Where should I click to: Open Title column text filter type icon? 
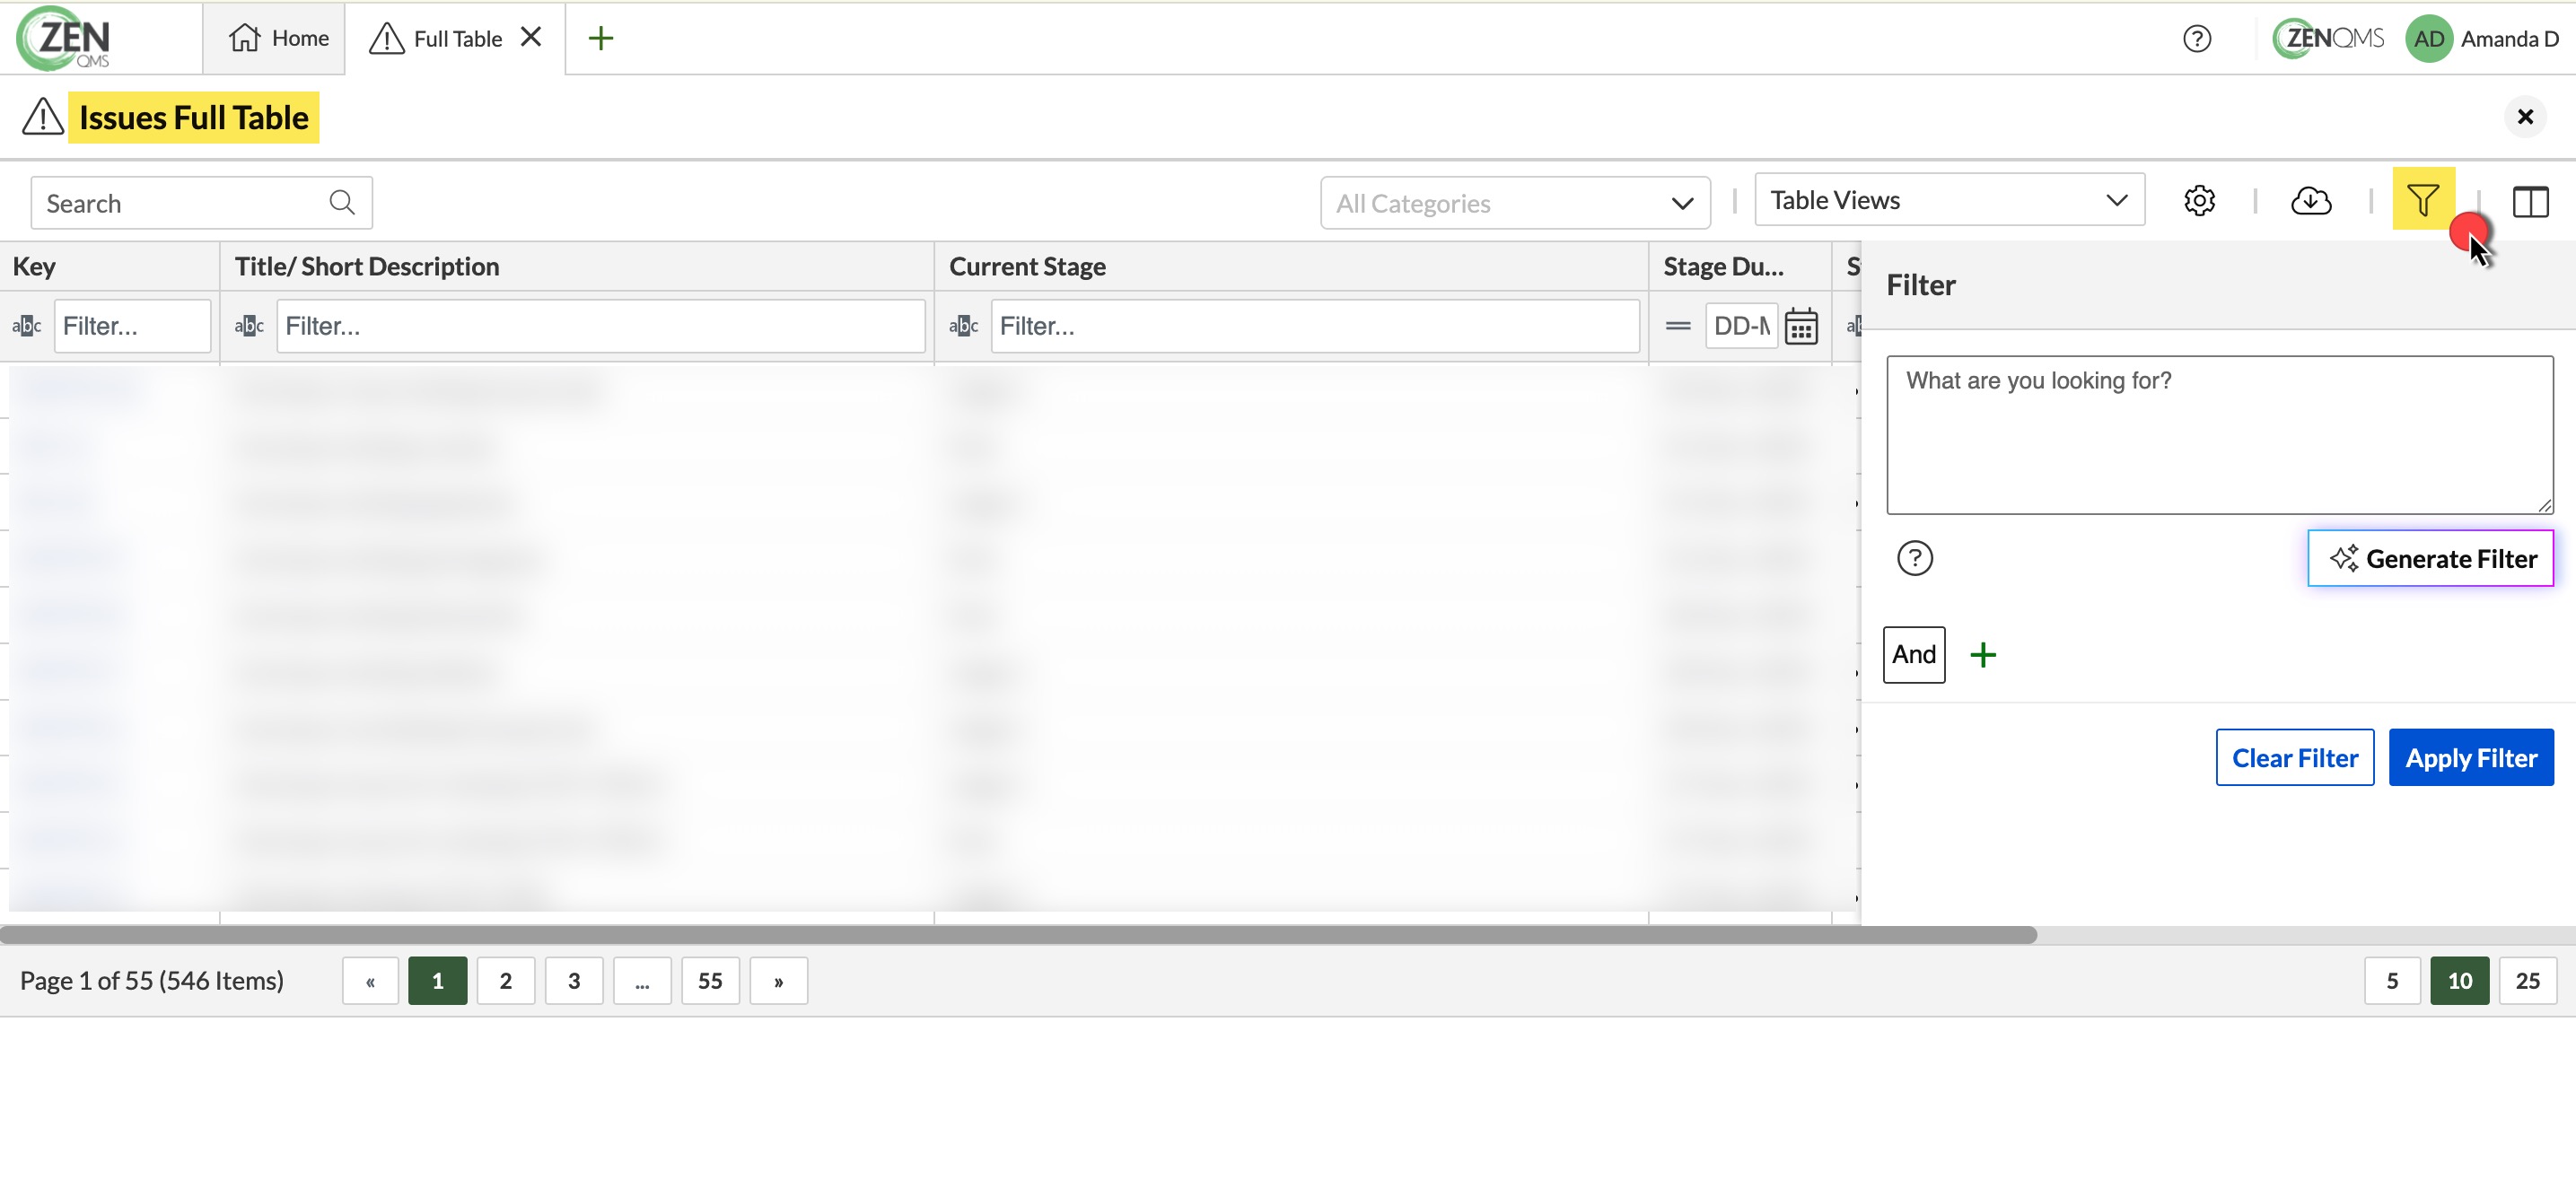[x=249, y=326]
